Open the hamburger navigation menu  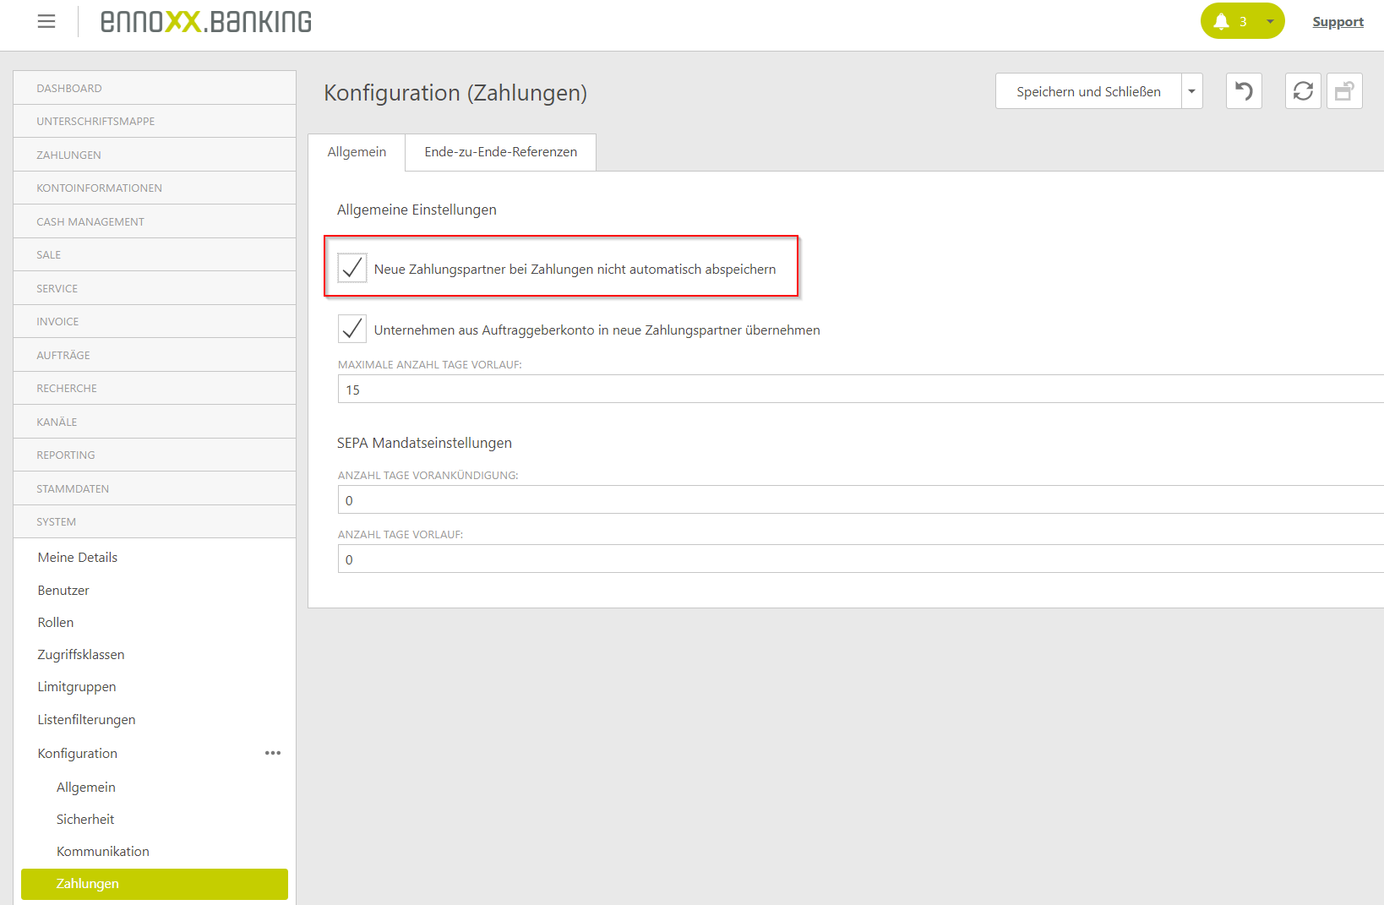click(x=46, y=21)
